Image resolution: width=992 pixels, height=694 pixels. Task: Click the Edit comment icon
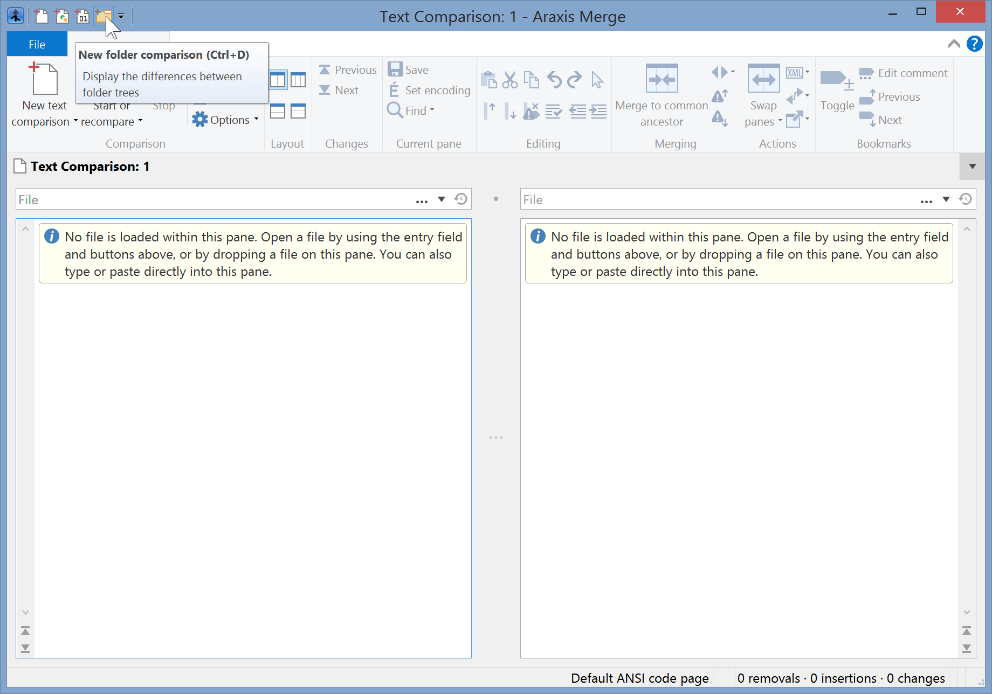(867, 73)
